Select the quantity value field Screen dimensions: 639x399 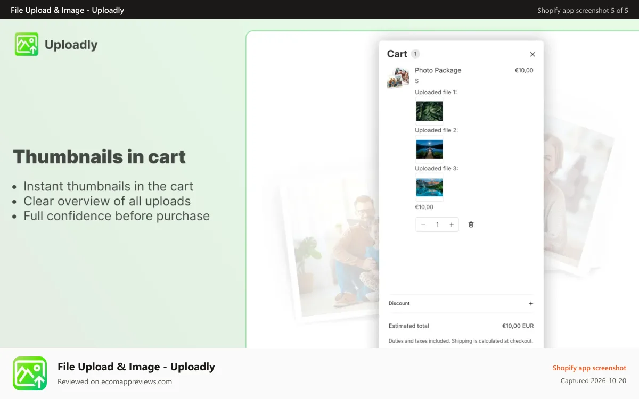pos(437,225)
